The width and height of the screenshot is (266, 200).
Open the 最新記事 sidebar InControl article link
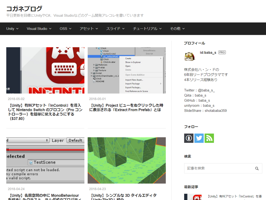coord(235,196)
